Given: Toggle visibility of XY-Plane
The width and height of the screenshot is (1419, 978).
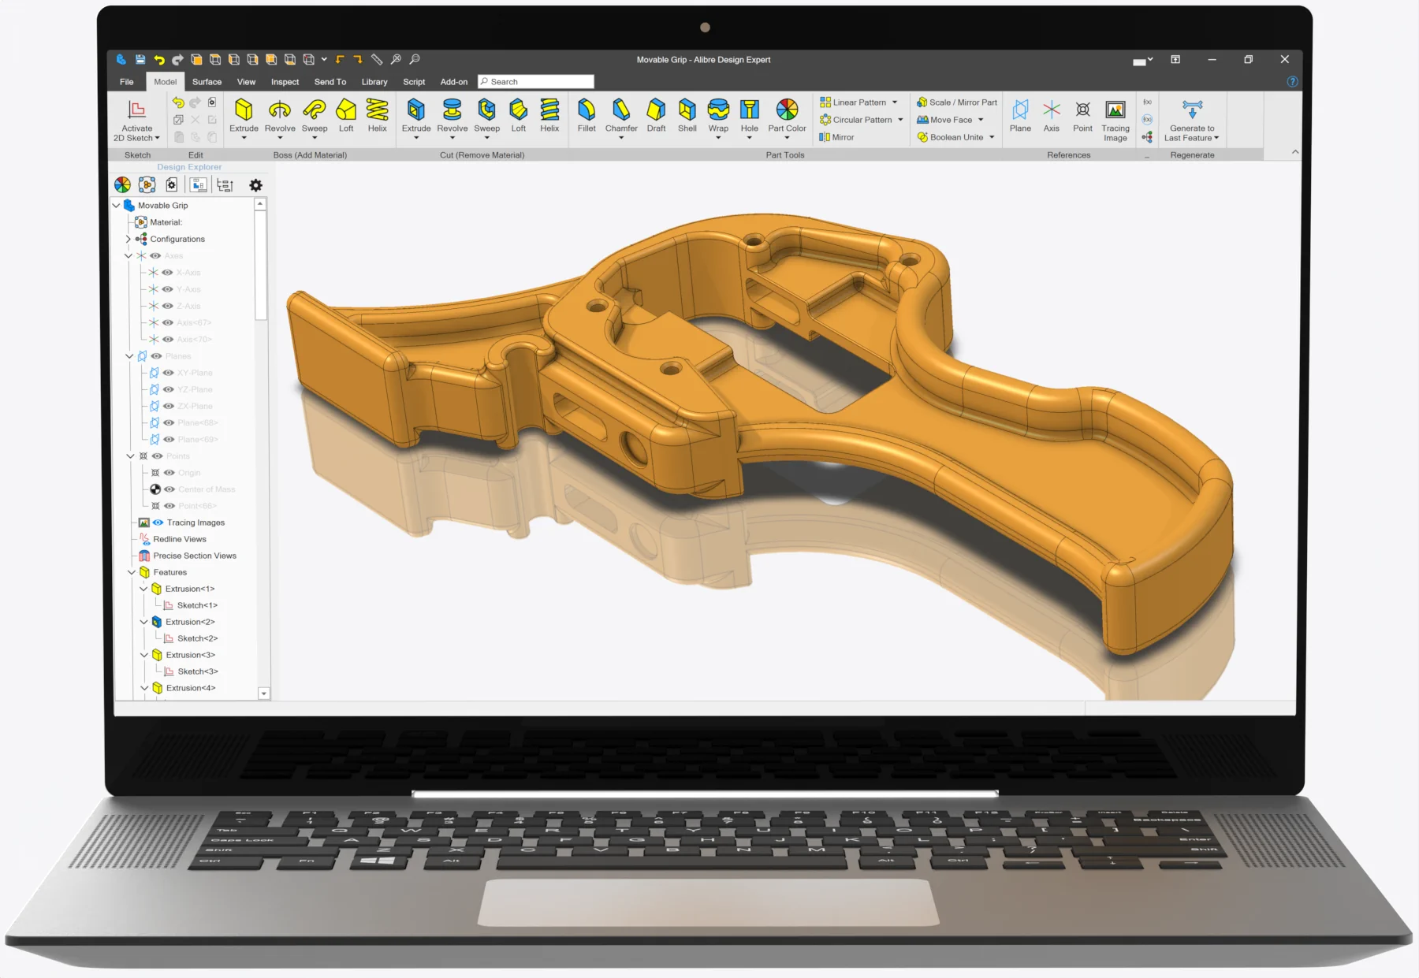Looking at the screenshot, I should click(x=169, y=373).
